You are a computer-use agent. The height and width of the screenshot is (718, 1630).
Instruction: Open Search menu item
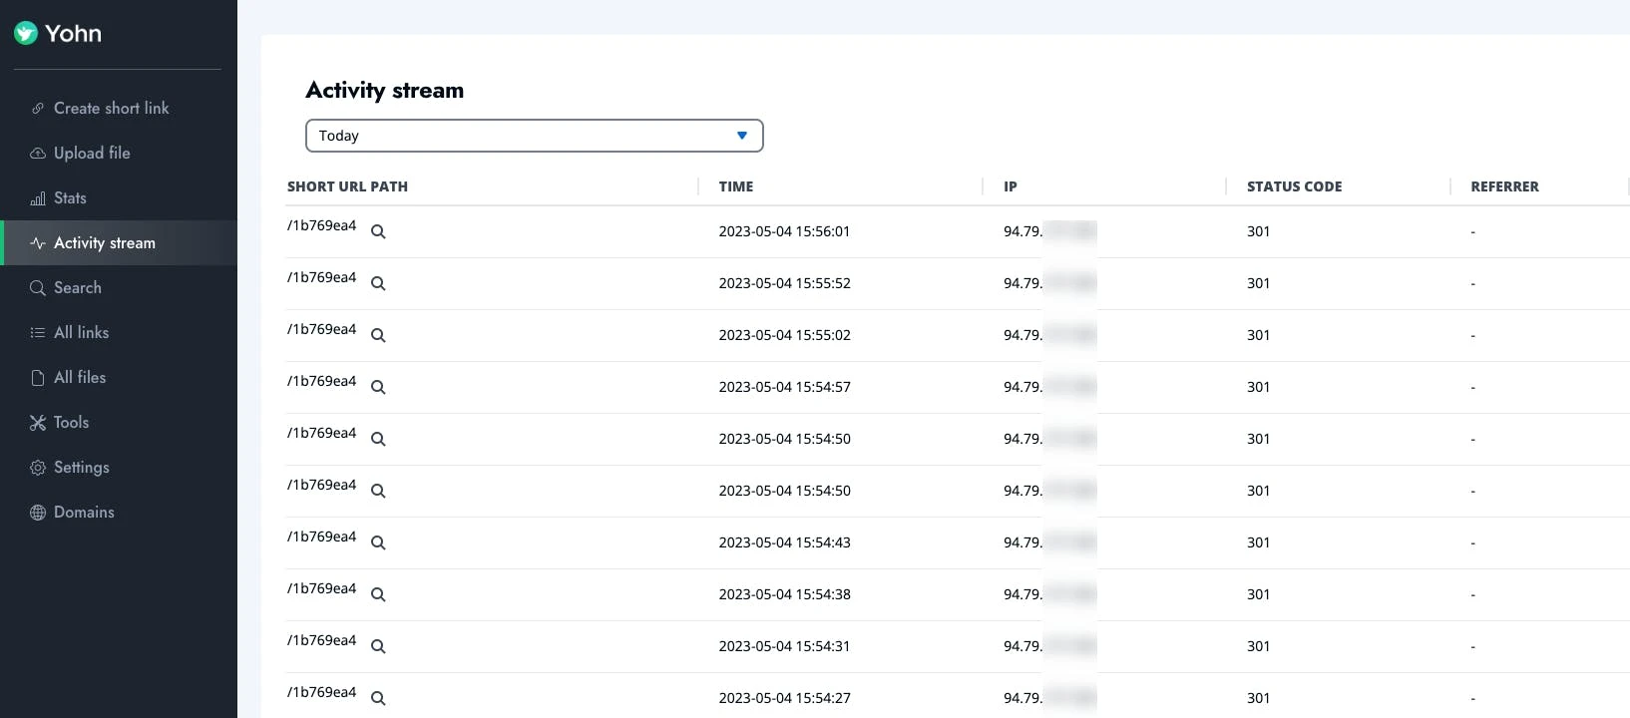tap(119, 288)
